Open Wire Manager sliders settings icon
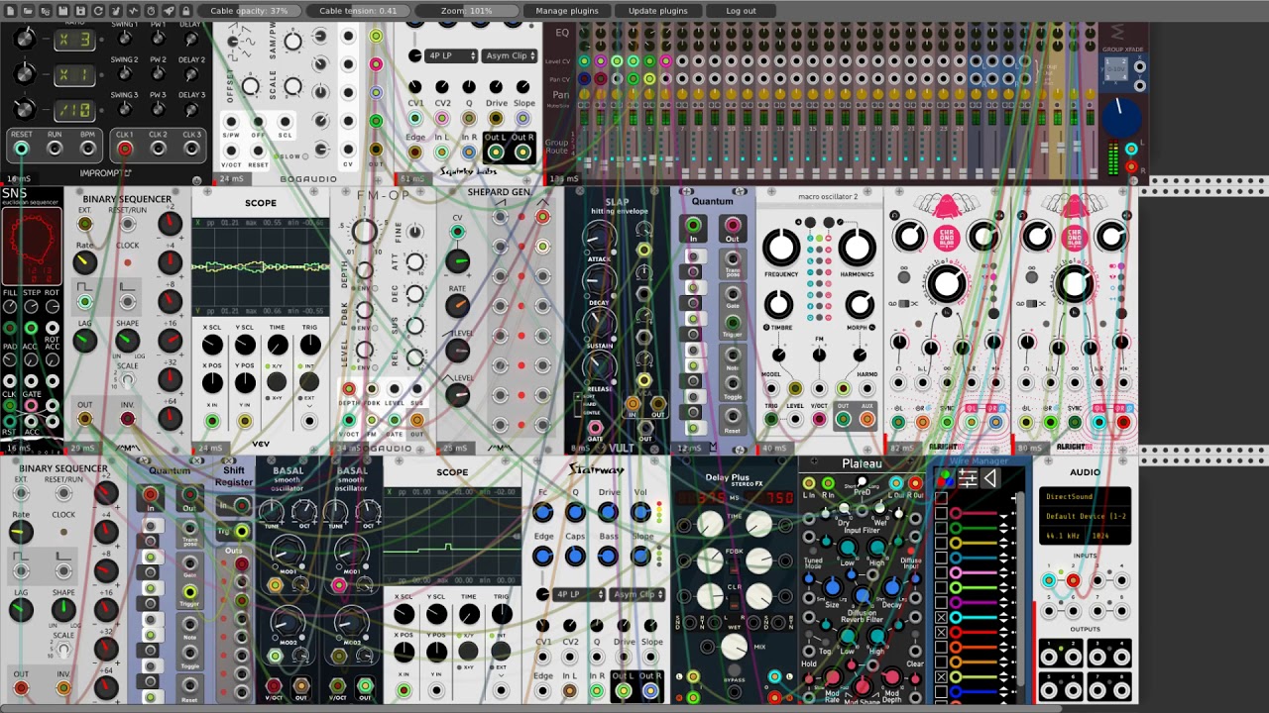The image size is (1269, 713). click(968, 479)
